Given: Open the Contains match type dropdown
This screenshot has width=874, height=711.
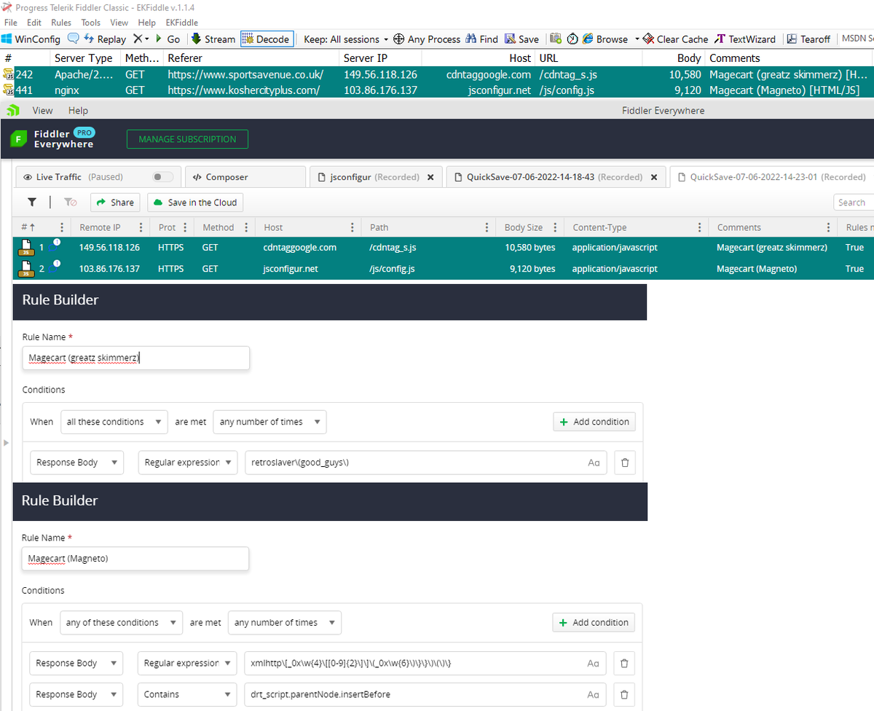Looking at the screenshot, I should point(187,694).
